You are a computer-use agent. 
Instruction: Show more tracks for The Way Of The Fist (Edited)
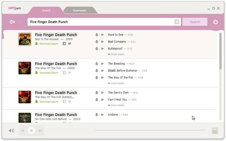[116, 105]
